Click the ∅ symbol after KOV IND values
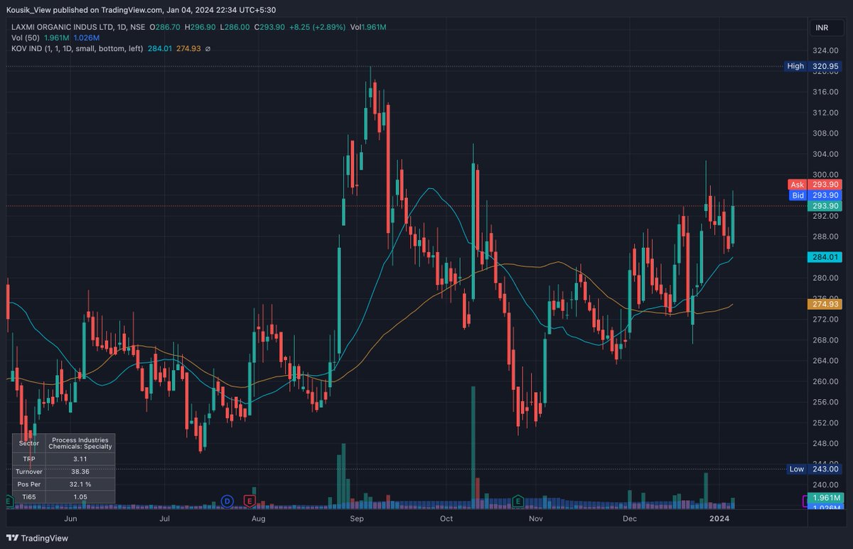Image resolution: width=853 pixels, height=549 pixels. point(208,48)
